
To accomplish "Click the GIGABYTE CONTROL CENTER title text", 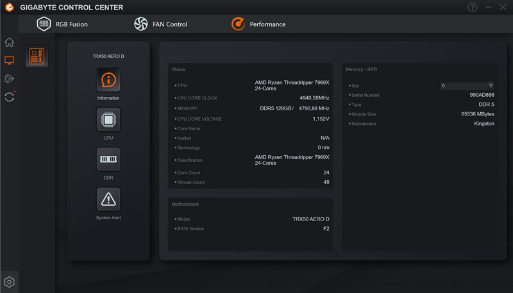I will tap(72, 7).
